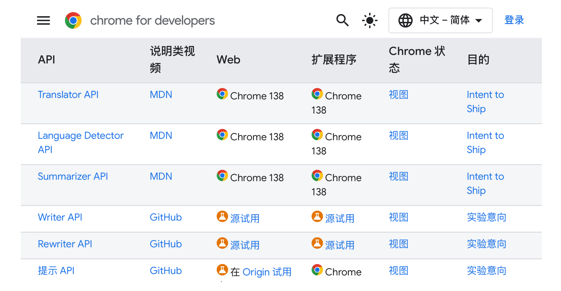
Task: Click the globe icon in language selector
Action: (405, 20)
